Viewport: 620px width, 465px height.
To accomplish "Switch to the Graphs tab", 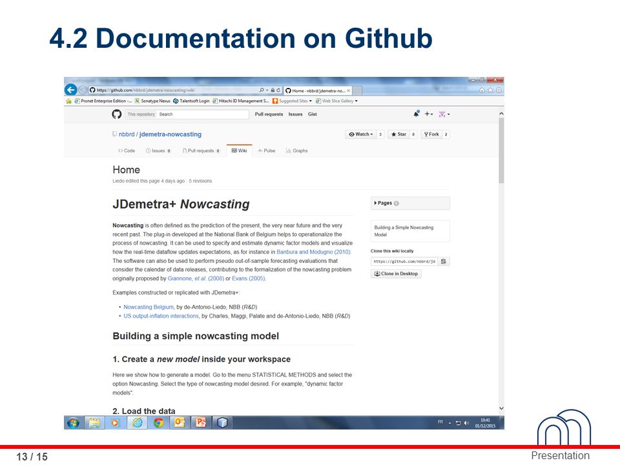I will coord(296,150).
